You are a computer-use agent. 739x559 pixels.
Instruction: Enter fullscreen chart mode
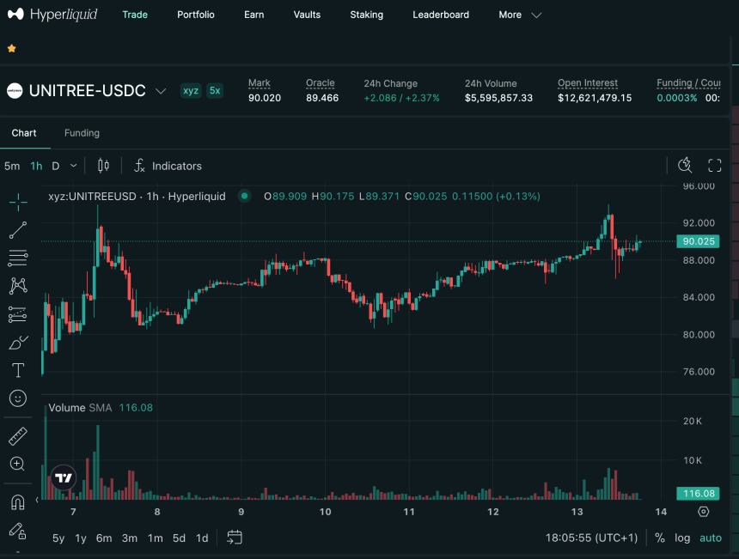[x=714, y=166]
